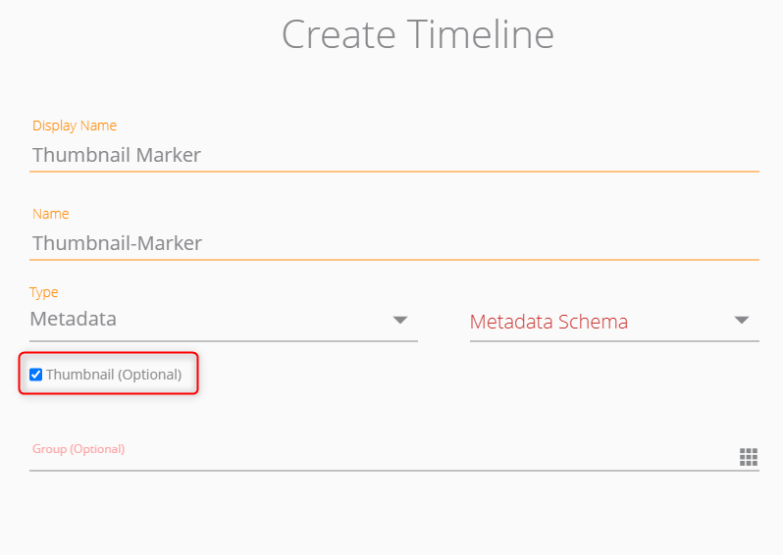Click into the Group (Optional) field
The height and width of the screenshot is (555, 783).
click(x=384, y=457)
